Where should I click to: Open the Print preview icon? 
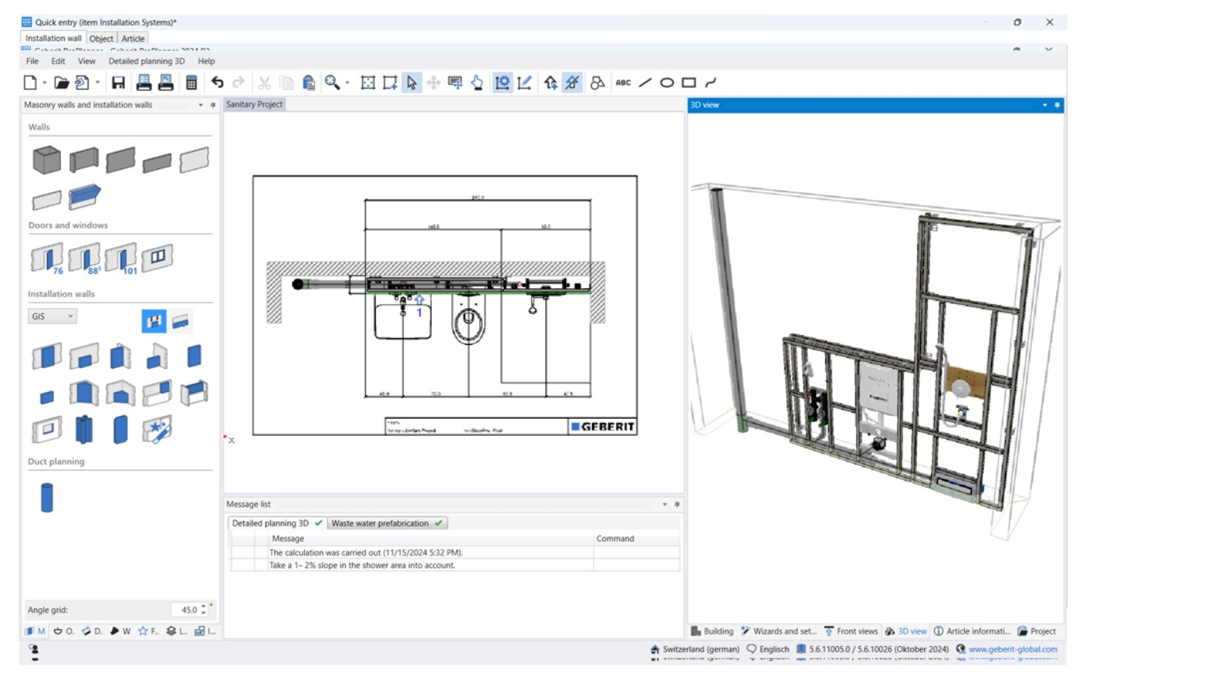[166, 82]
